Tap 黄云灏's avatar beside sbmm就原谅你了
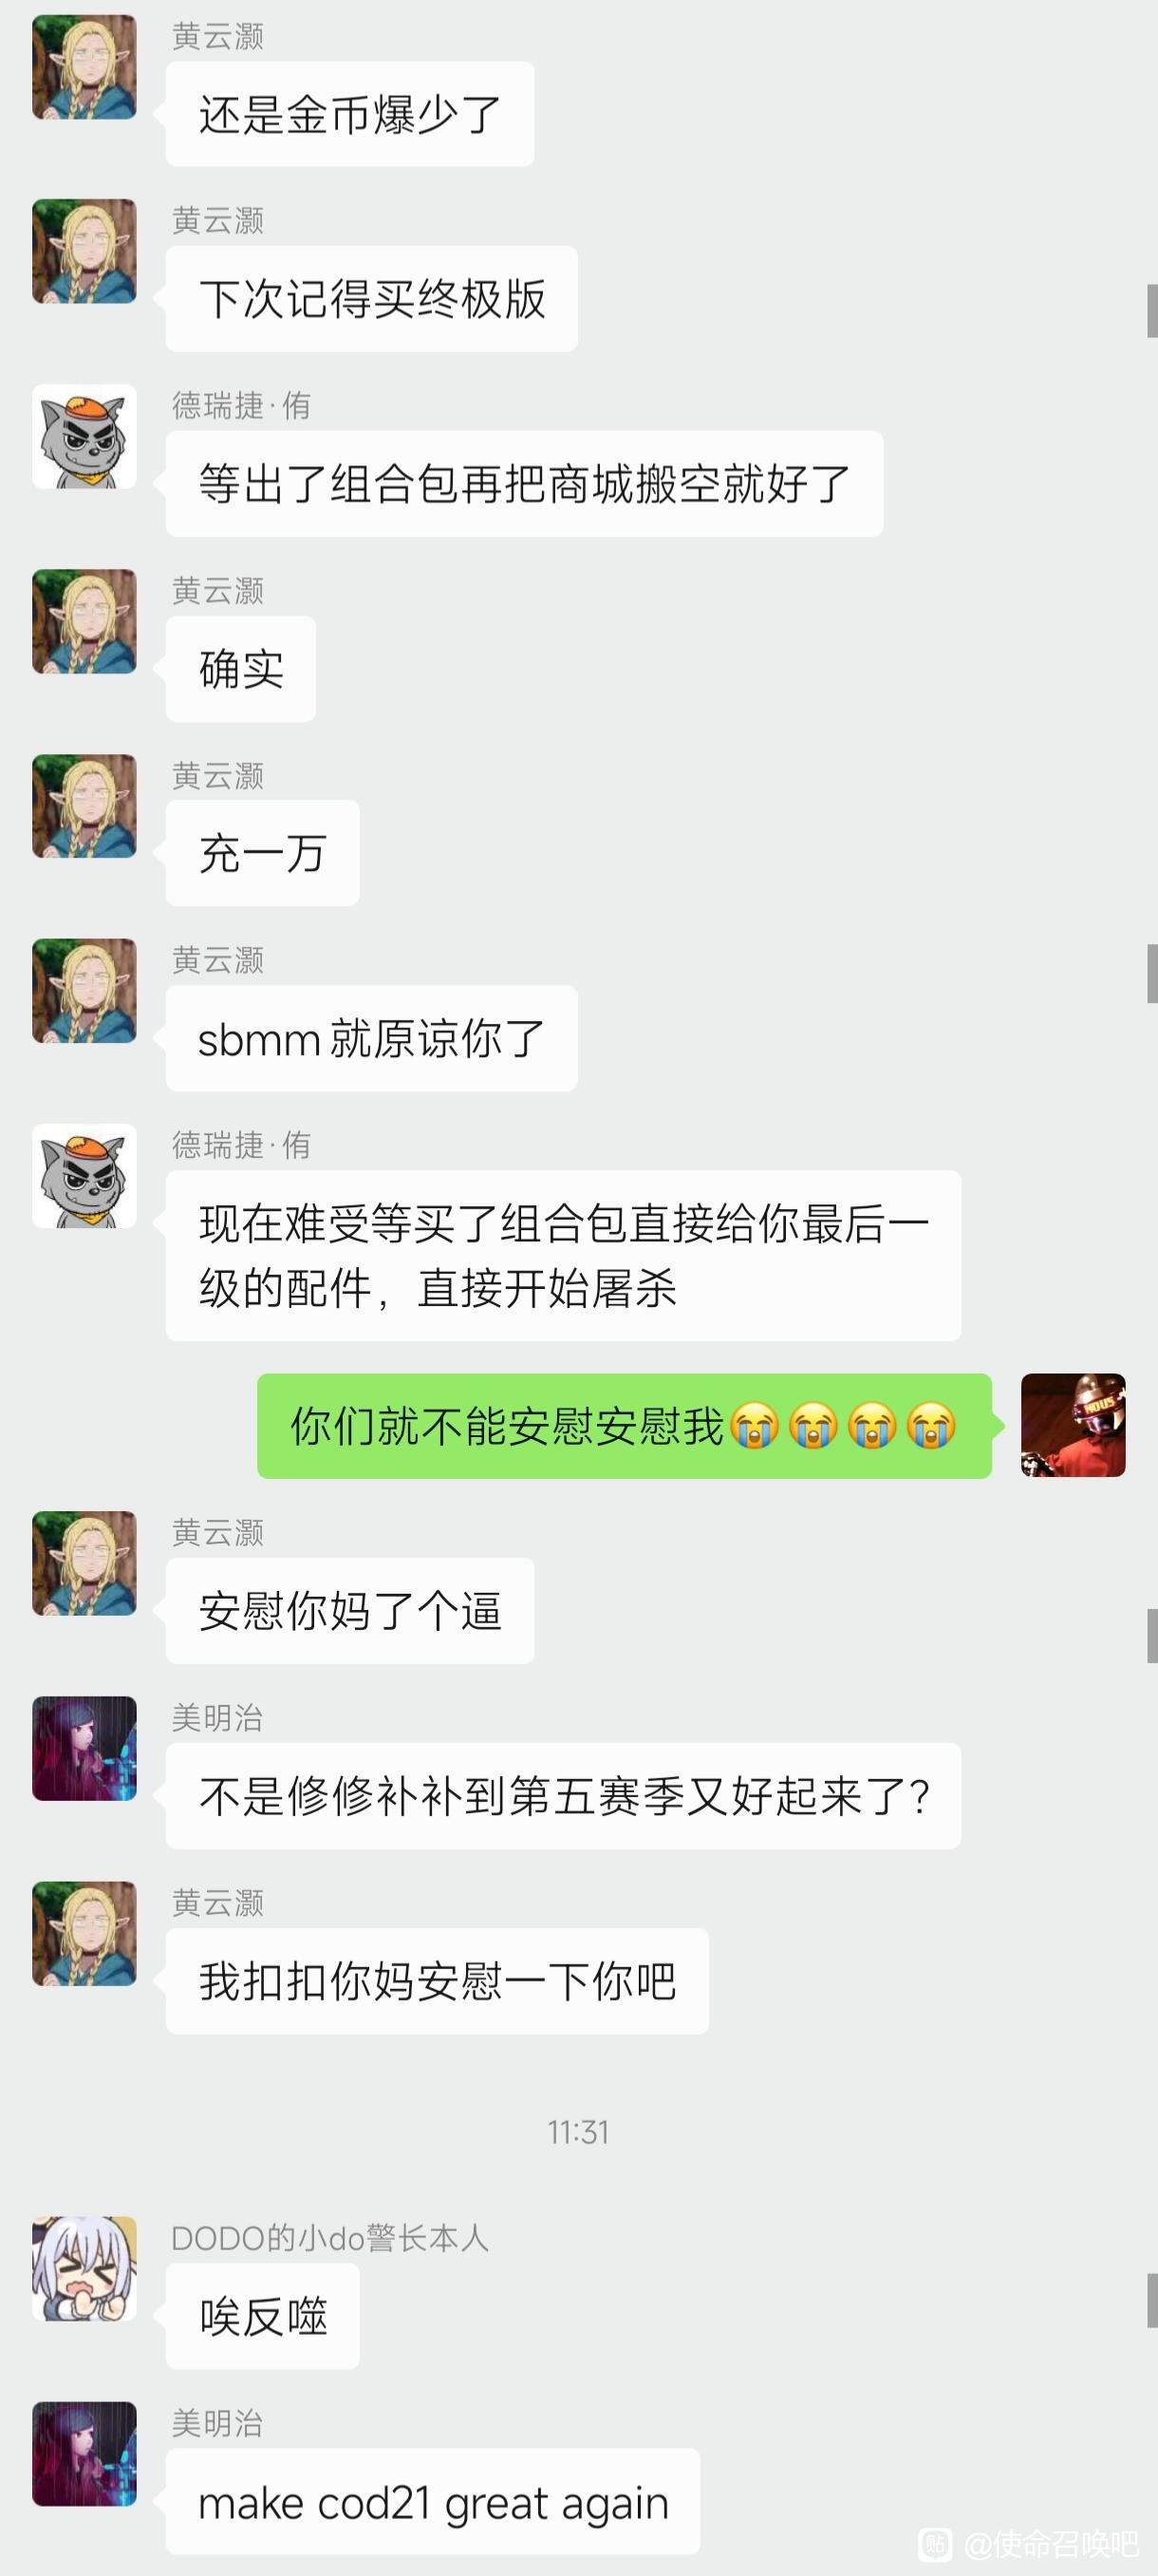 pos(84,990)
